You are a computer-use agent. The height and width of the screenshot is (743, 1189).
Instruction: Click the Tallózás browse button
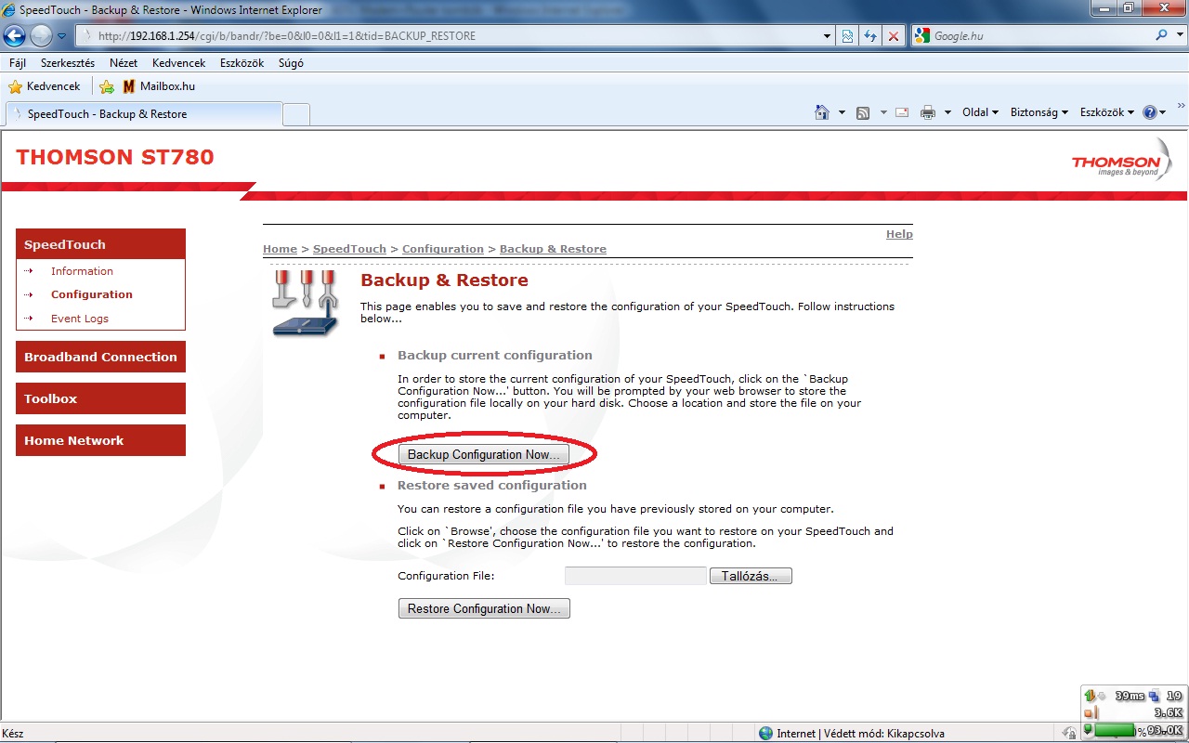[x=751, y=576]
